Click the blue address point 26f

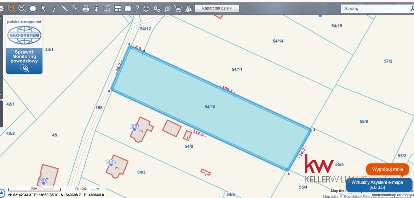[x=134, y=129]
